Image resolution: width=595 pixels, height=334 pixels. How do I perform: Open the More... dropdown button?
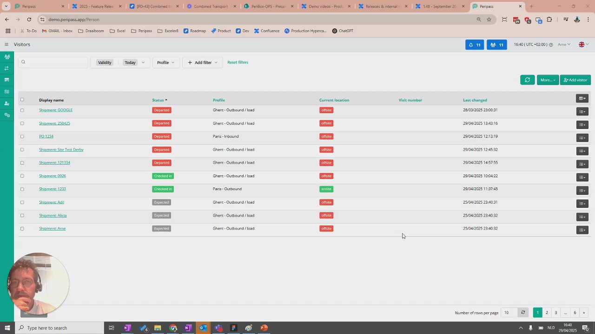[548, 80]
